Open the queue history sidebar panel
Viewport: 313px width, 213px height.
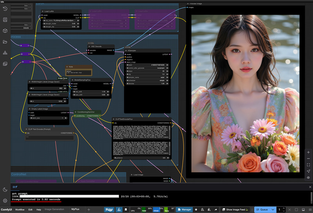[5, 9]
